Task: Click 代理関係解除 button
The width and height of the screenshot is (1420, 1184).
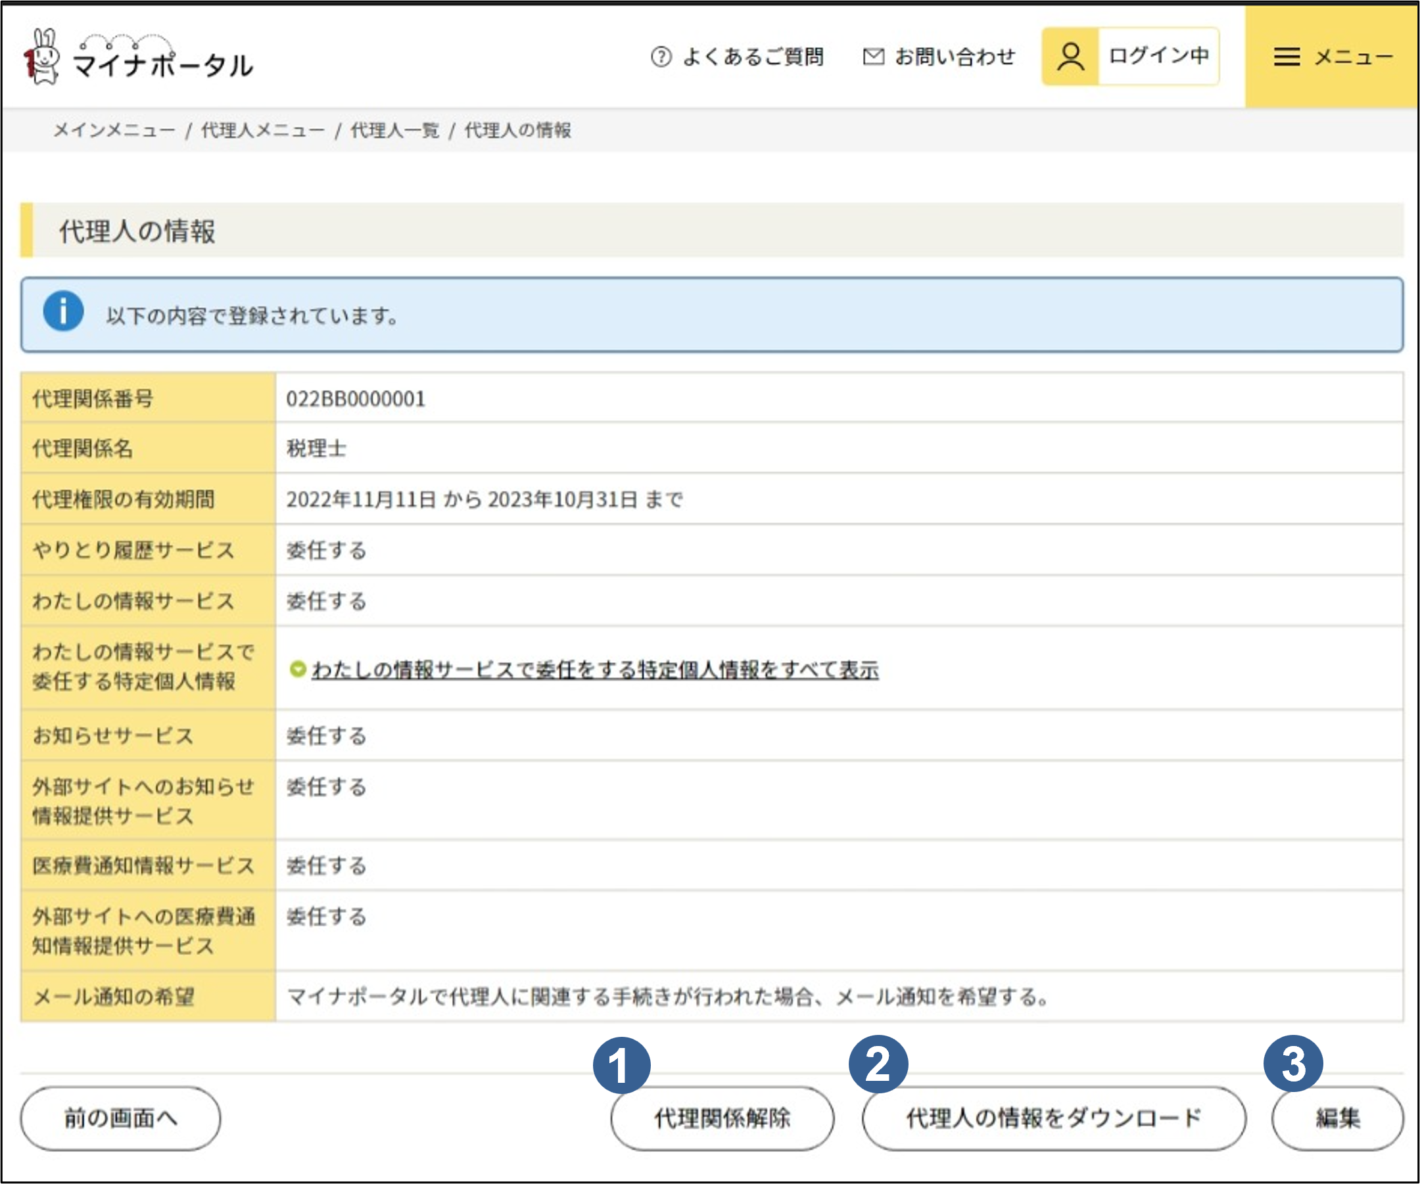Action: 722,1118
